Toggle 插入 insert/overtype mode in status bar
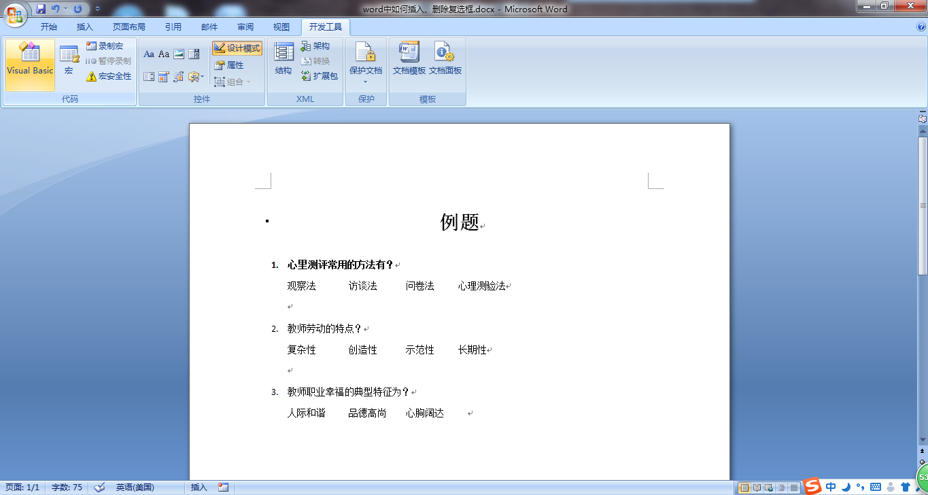 [199, 488]
